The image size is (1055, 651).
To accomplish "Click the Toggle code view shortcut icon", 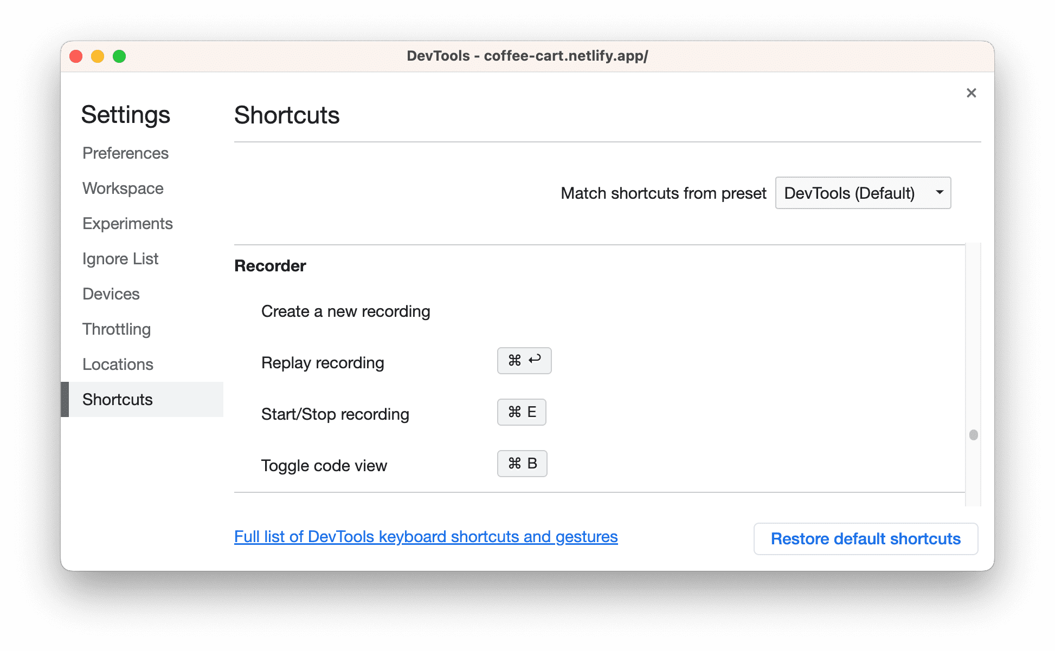I will click(x=522, y=463).
